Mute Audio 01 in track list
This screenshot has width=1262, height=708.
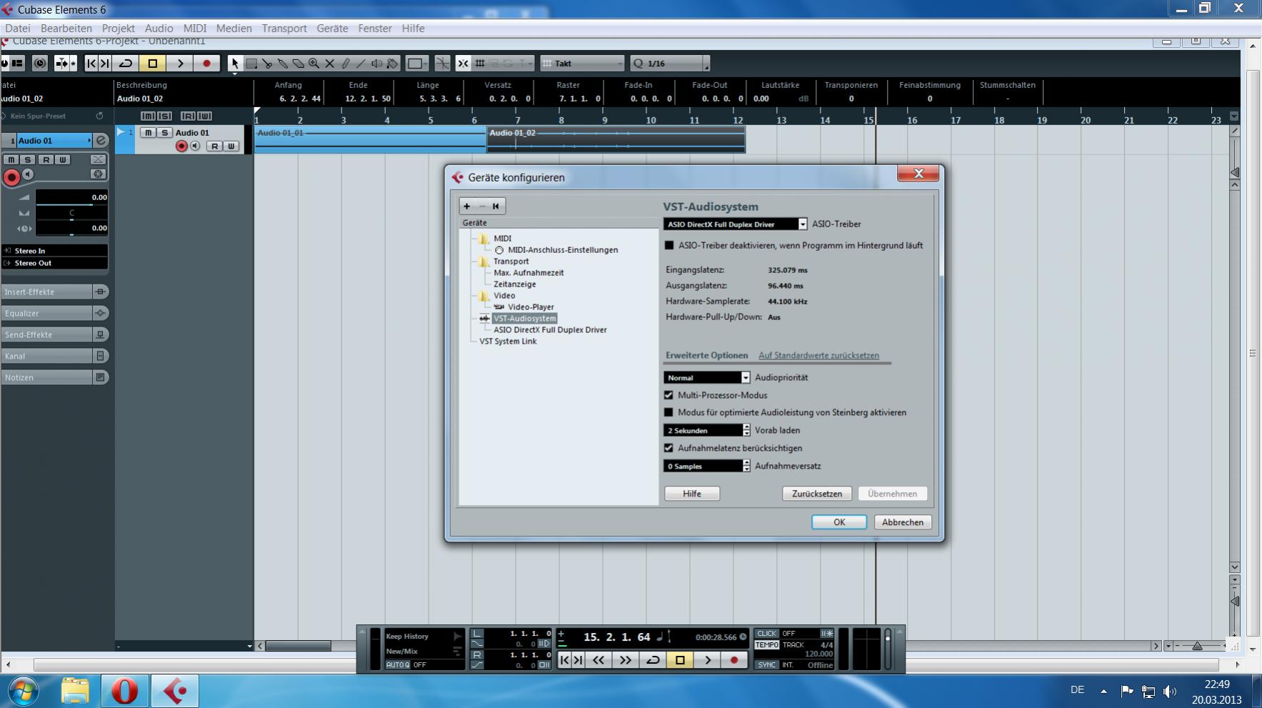[148, 133]
